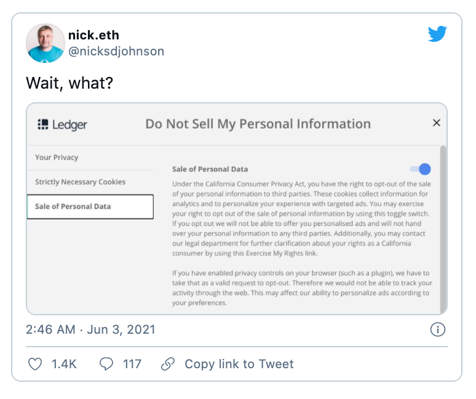Click the 117 replies count
This screenshot has height=399, width=476.
[x=132, y=364]
